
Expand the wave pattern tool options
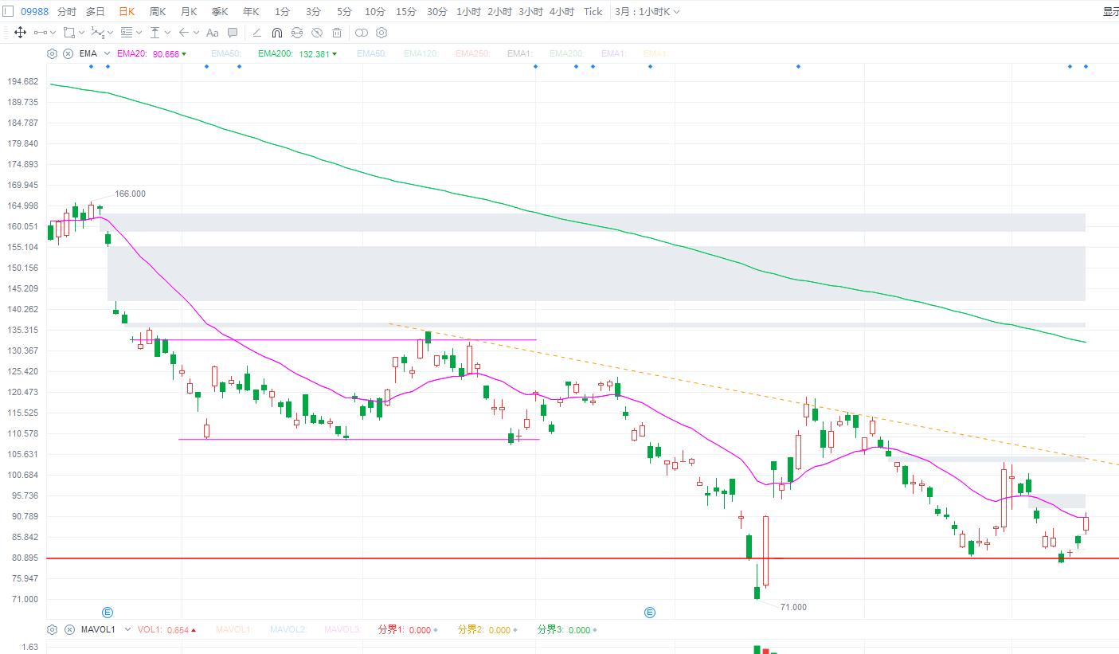point(110,33)
